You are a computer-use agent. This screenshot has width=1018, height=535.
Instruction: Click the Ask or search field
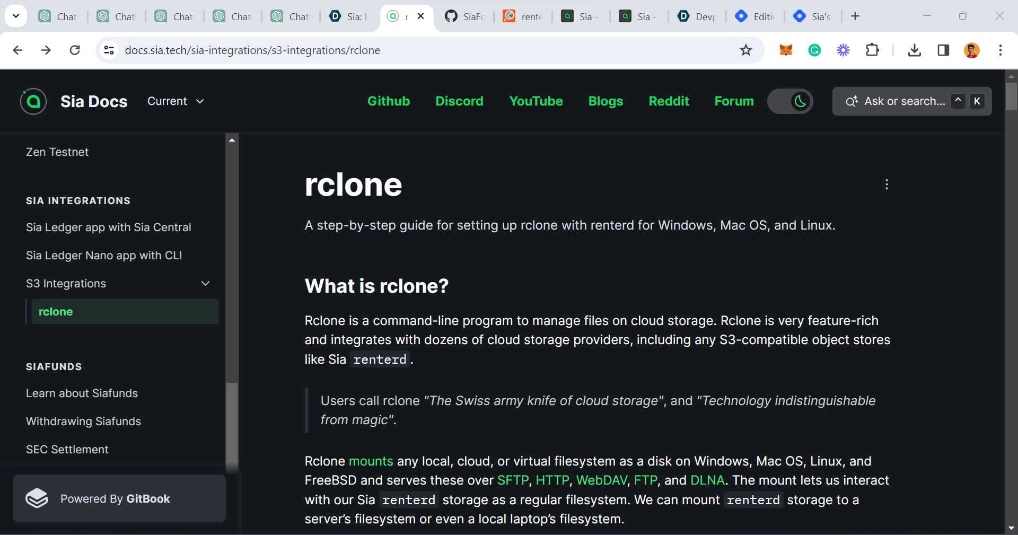click(912, 101)
